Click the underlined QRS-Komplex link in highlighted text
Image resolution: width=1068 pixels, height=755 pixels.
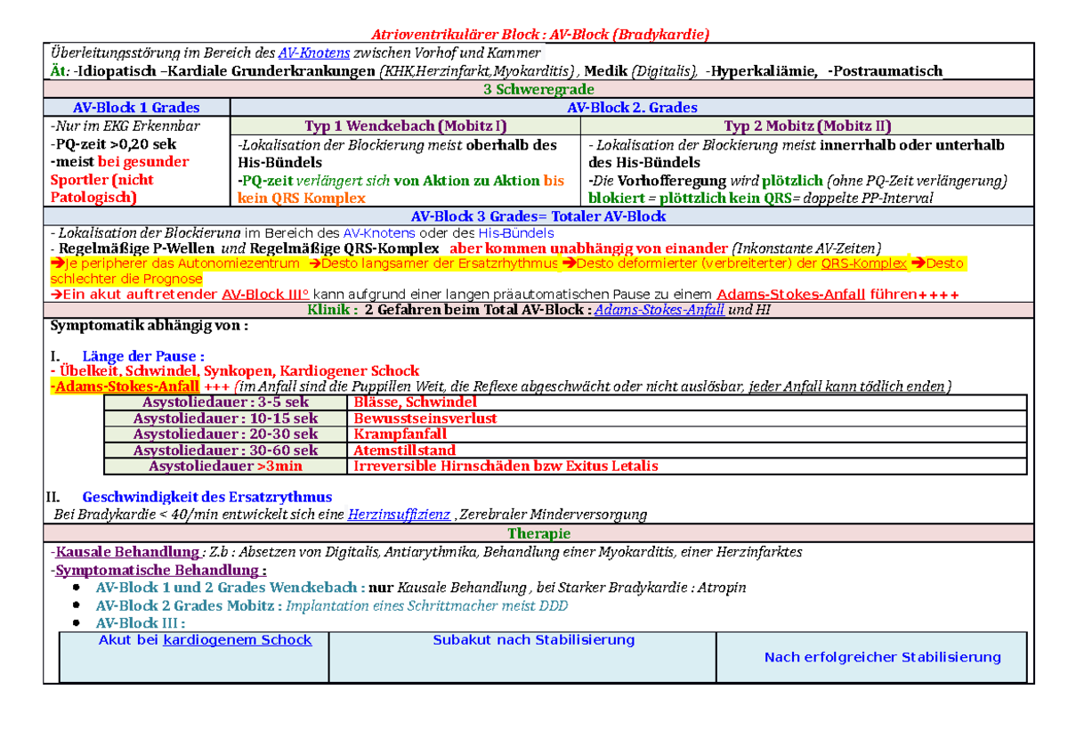[863, 264]
